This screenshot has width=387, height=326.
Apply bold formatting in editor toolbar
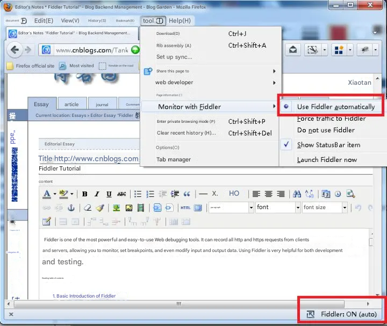click(85, 194)
